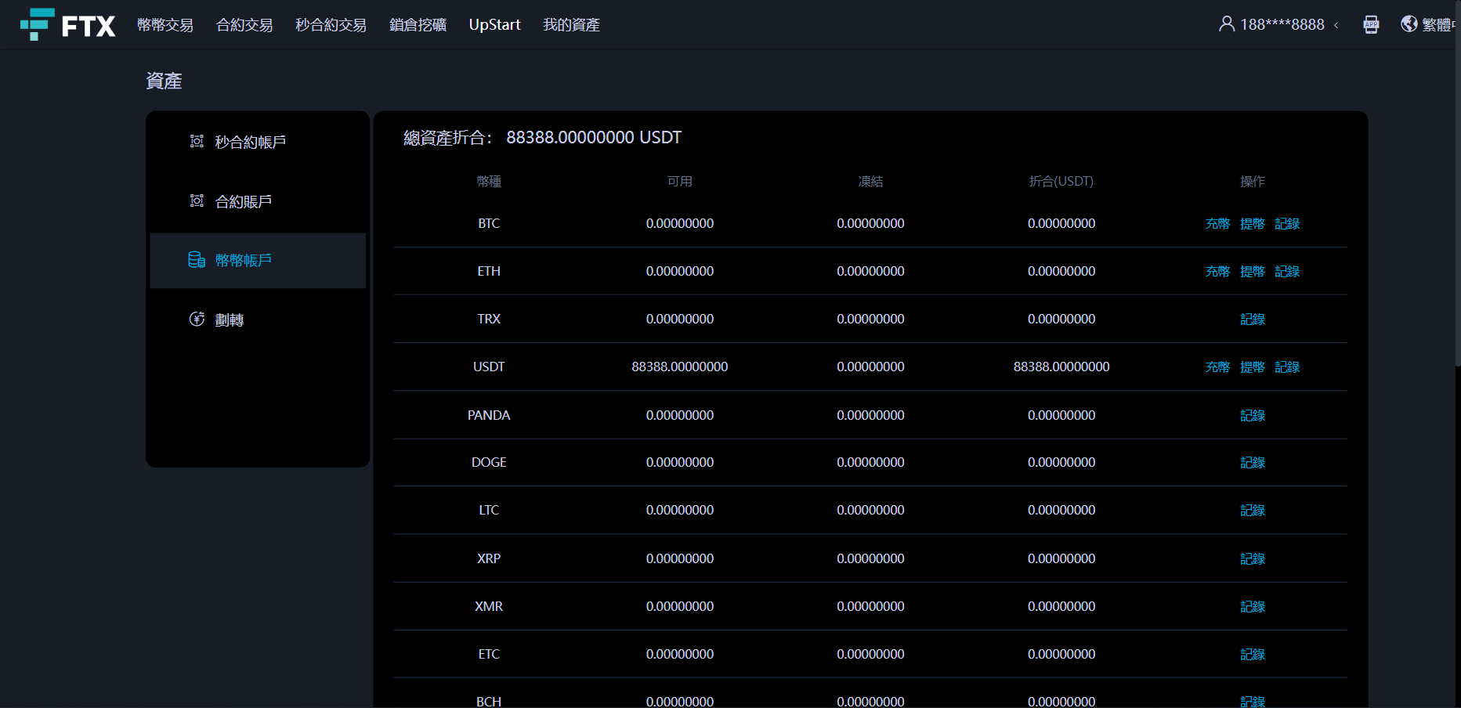
Task: Select 劃轉 in the sidebar
Action: point(258,320)
